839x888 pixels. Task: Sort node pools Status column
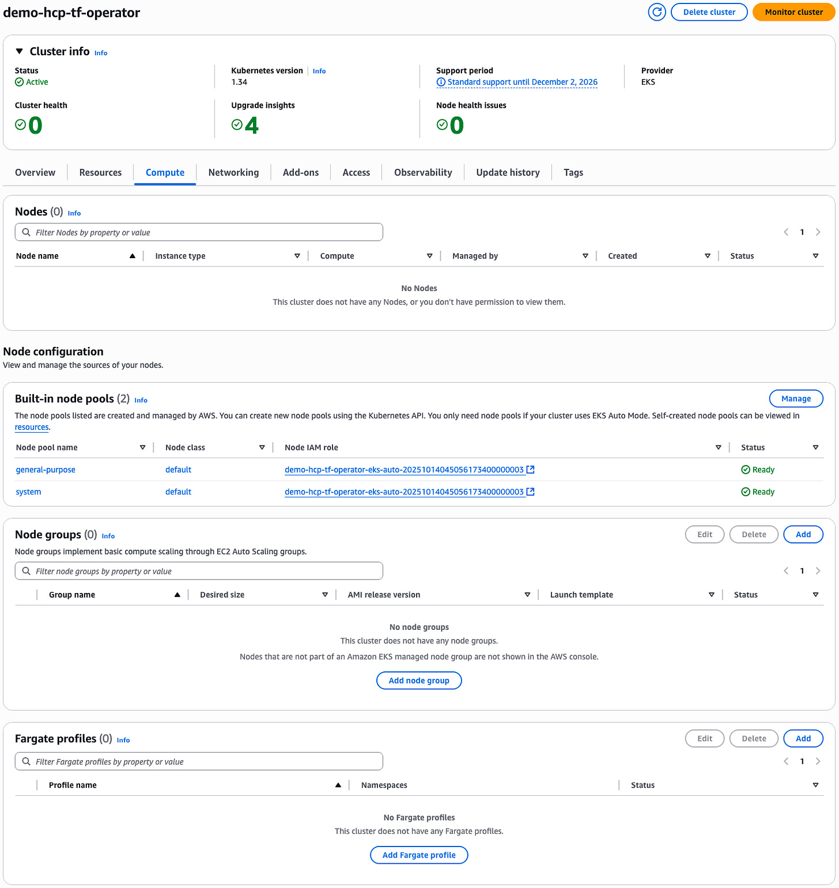[815, 447]
